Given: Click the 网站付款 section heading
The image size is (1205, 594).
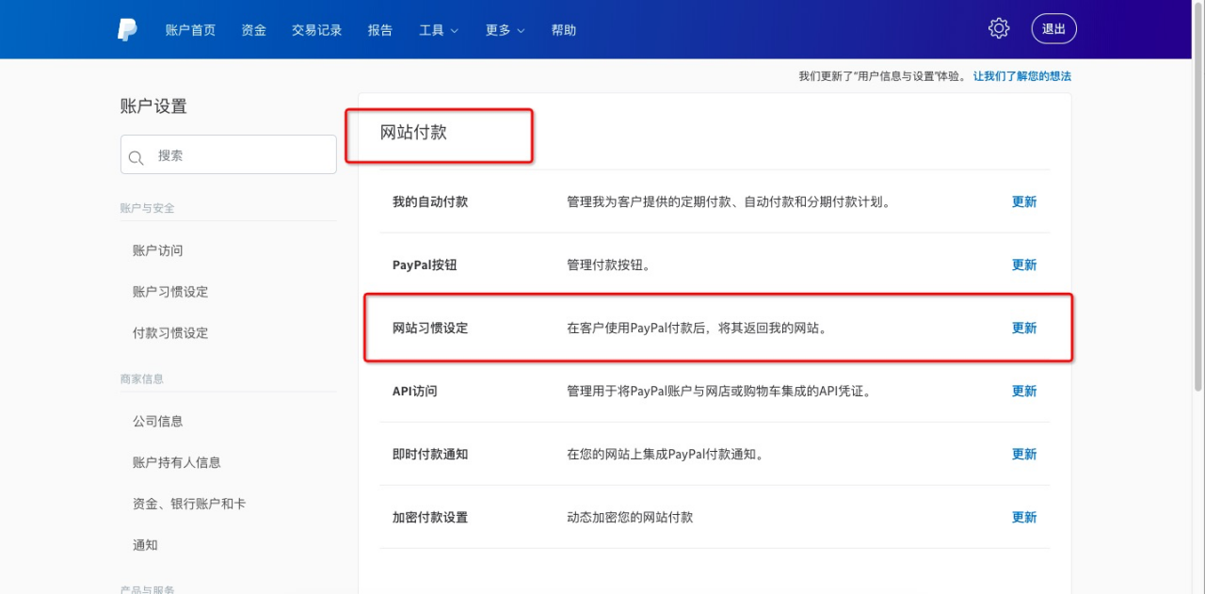Looking at the screenshot, I should click(x=413, y=133).
